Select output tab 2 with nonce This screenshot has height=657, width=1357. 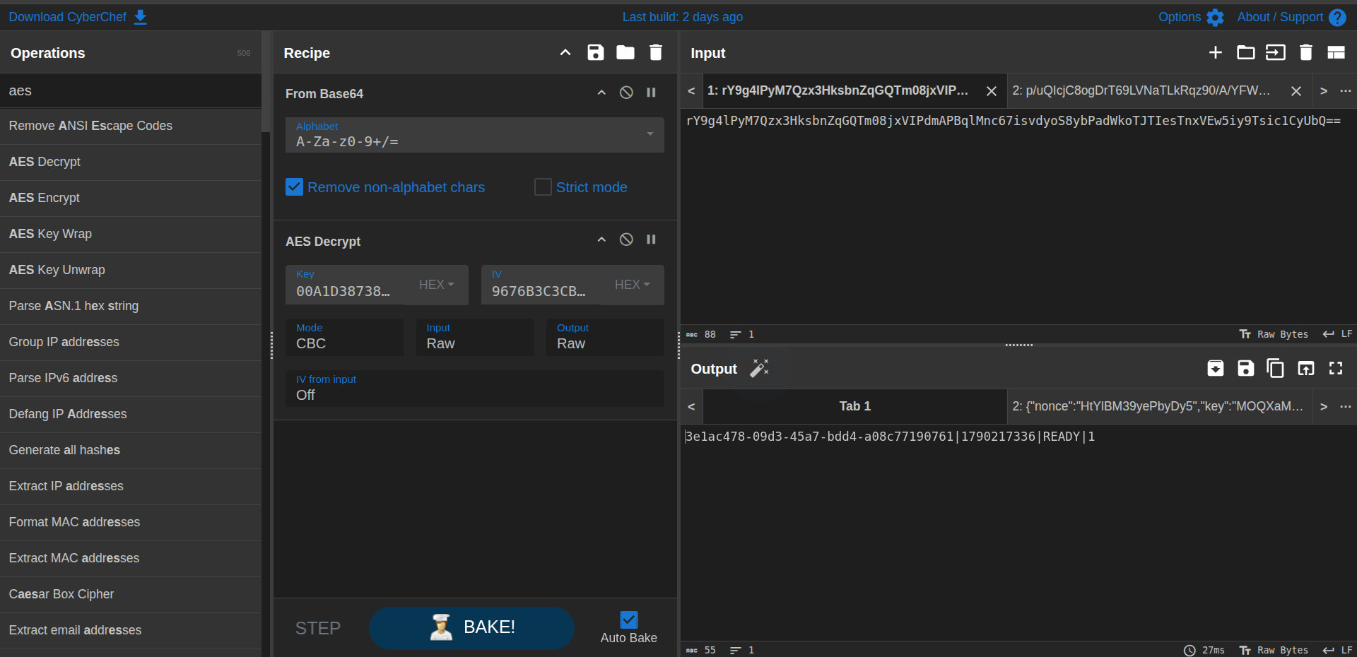coord(1158,406)
